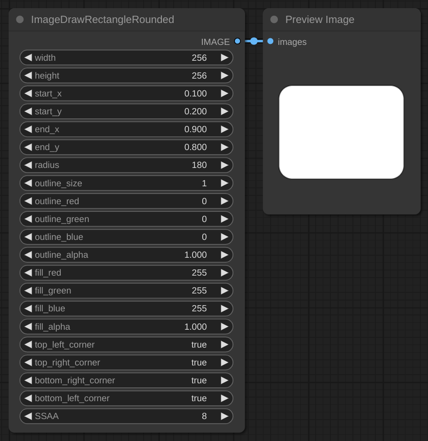Image resolution: width=428 pixels, height=441 pixels.
Task: Increase SSAA with the right arrow
Action: [224, 416]
